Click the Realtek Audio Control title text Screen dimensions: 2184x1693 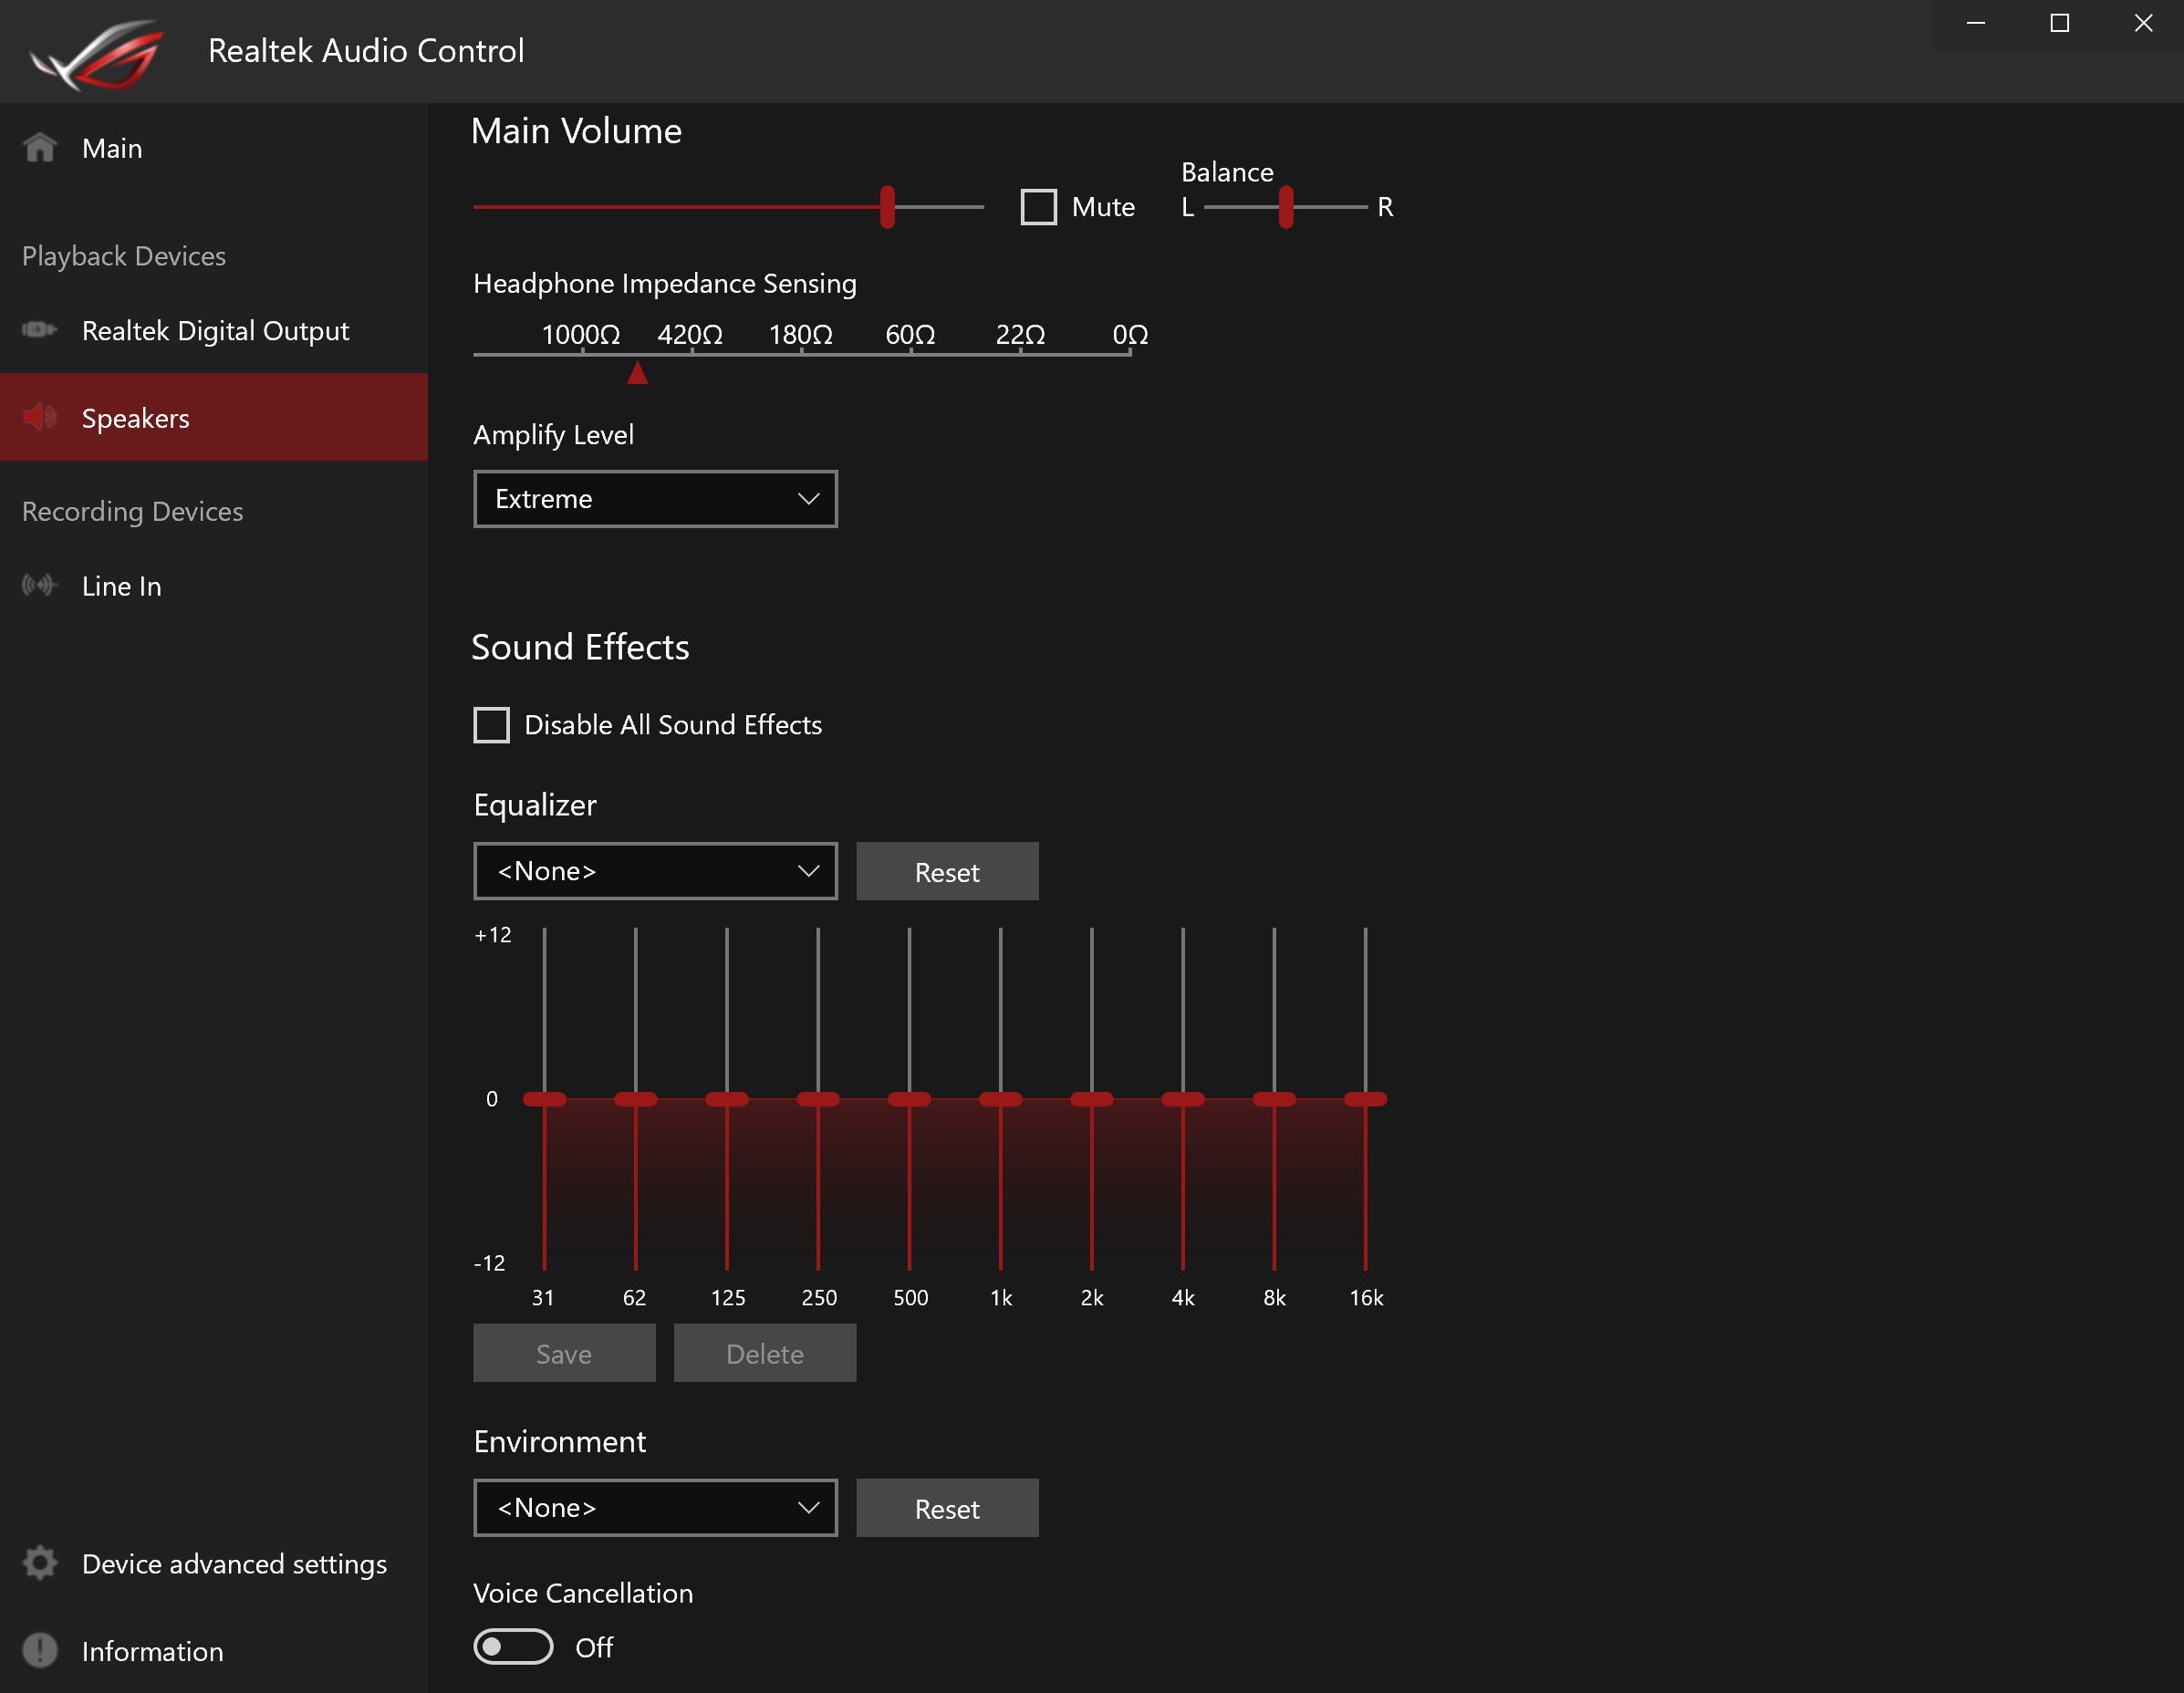point(366,50)
